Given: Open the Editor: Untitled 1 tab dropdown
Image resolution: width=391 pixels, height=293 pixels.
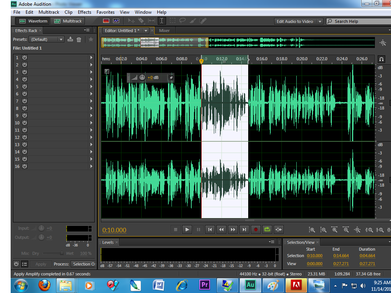Looking at the screenshot, I should tap(146, 30).
